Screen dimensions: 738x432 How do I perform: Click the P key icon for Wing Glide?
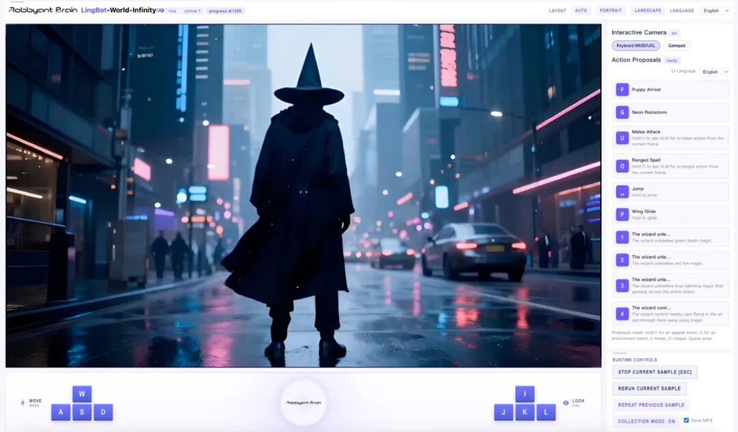(x=623, y=214)
